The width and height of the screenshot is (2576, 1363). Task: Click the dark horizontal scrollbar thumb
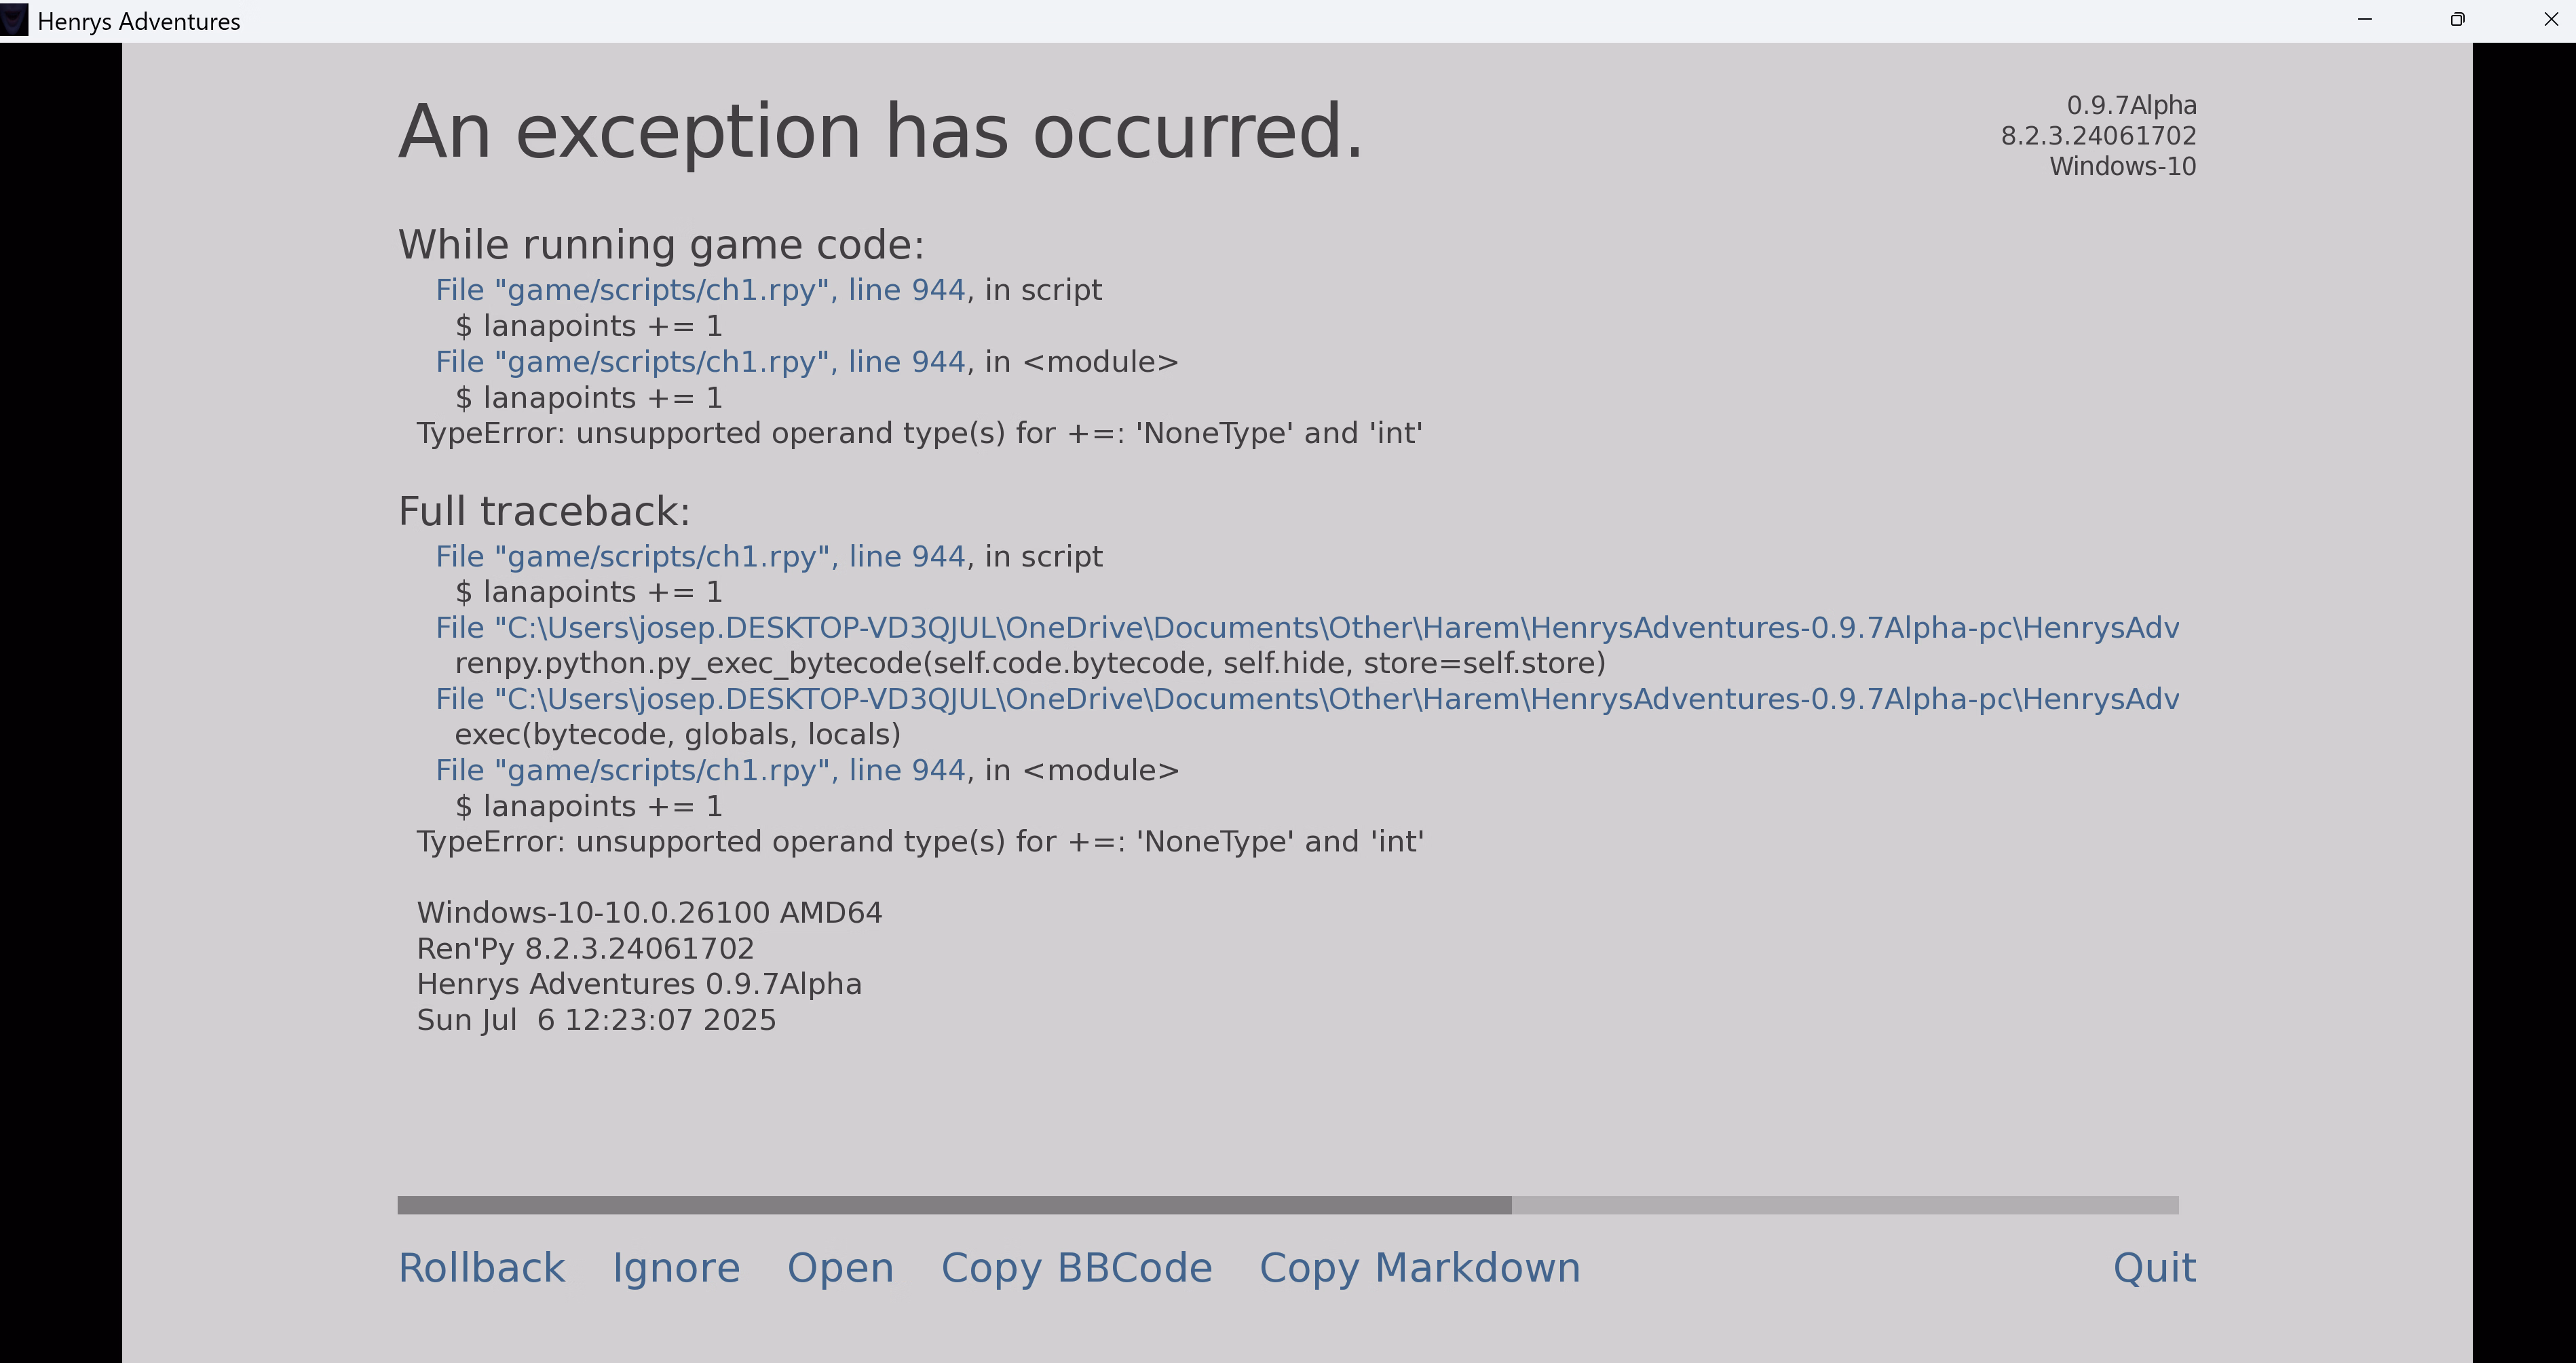tap(954, 1205)
